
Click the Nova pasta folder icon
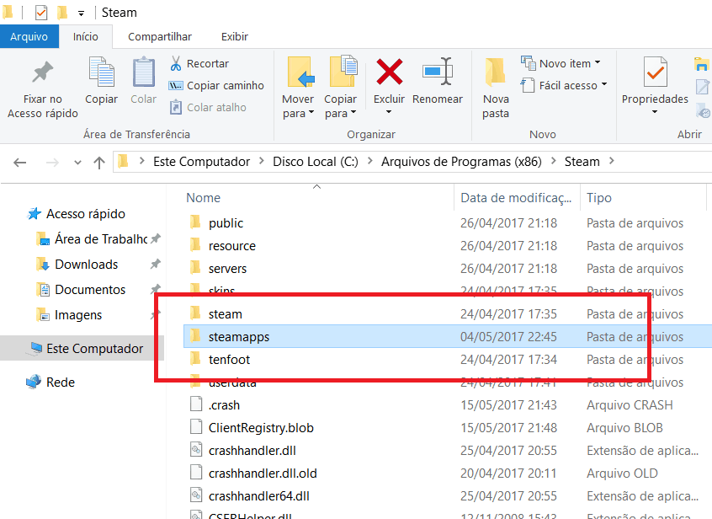point(495,72)
